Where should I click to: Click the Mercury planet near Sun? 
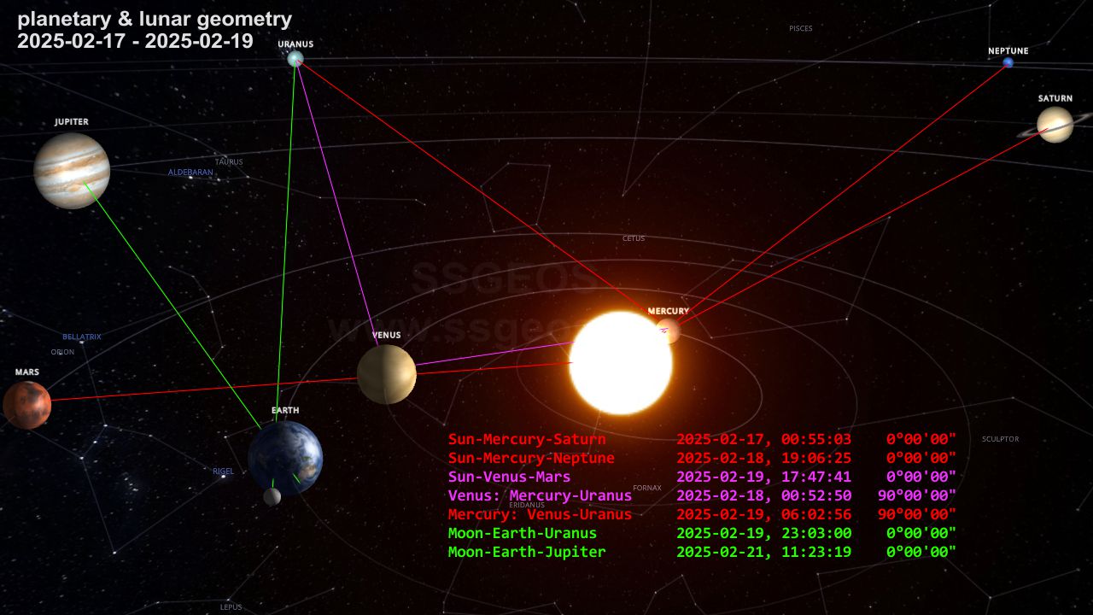pos(669,331)
